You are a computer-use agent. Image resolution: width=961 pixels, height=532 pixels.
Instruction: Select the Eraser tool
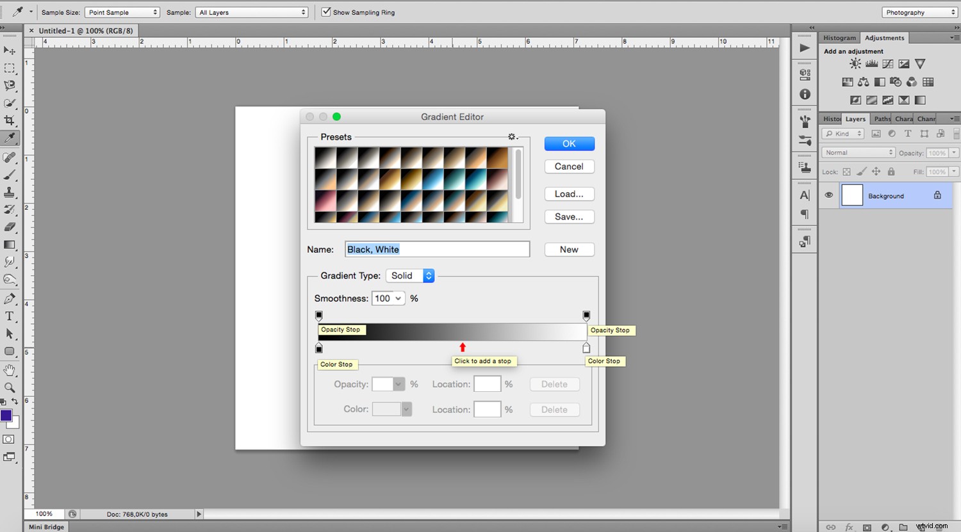click(10, 227)
